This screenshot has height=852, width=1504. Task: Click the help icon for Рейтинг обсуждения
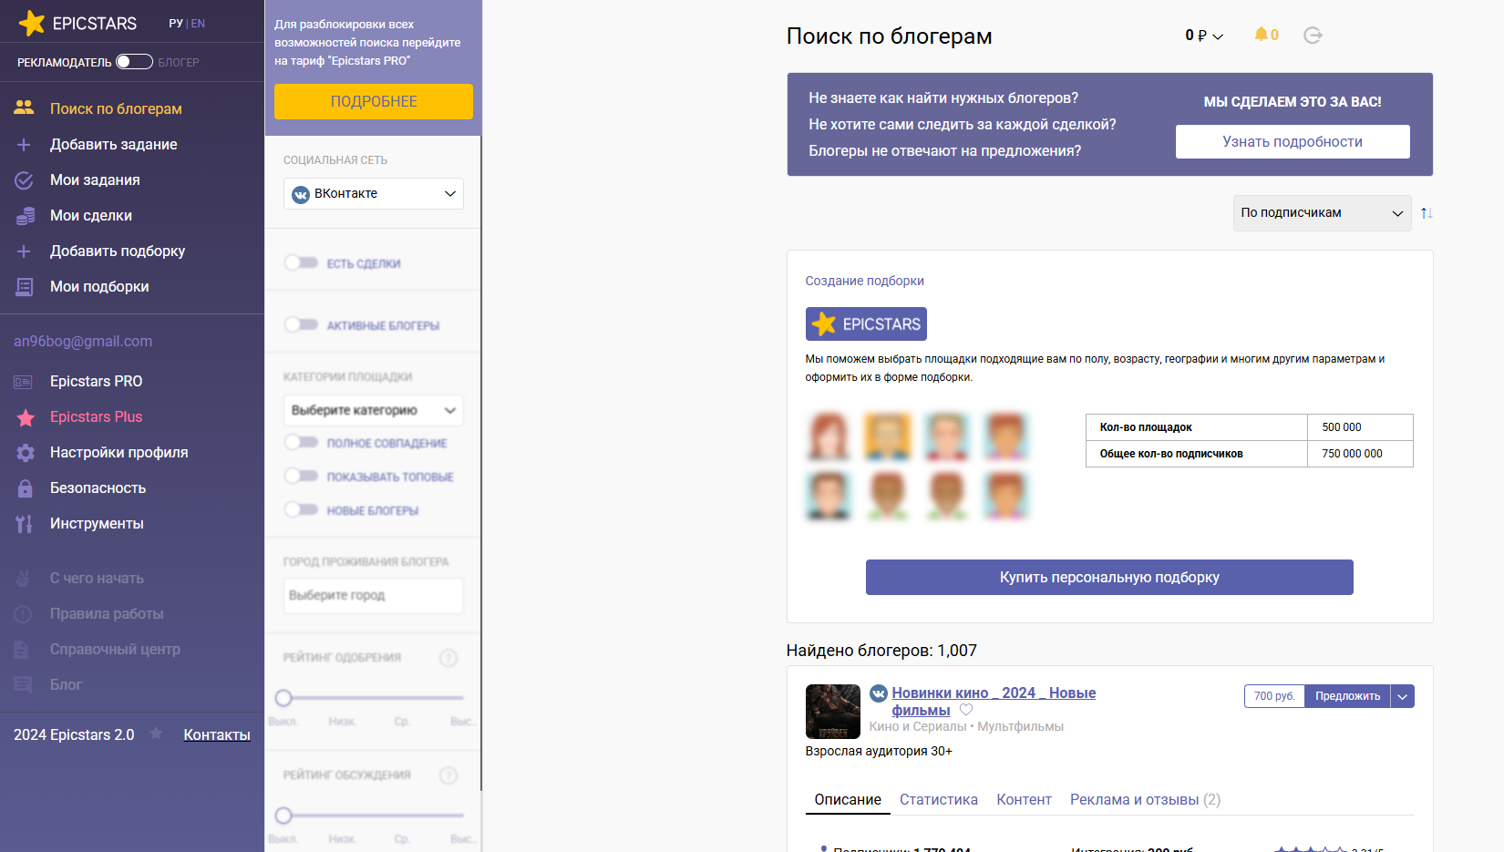pos(448,775)
